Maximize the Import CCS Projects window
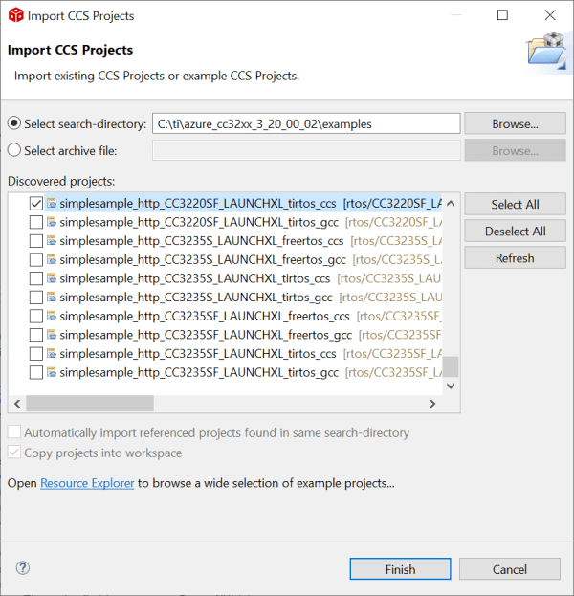 [x=502, y=15]
